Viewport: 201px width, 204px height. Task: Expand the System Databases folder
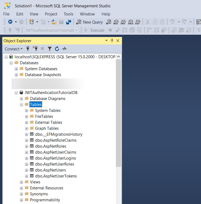(x=16, y=69)
